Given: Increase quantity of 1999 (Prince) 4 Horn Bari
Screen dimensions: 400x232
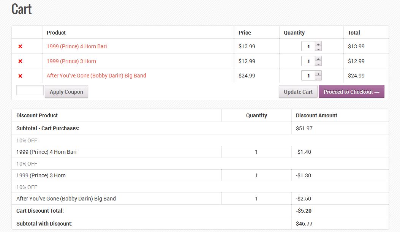Looking at the screenshot, I should [x=318, y=44].
